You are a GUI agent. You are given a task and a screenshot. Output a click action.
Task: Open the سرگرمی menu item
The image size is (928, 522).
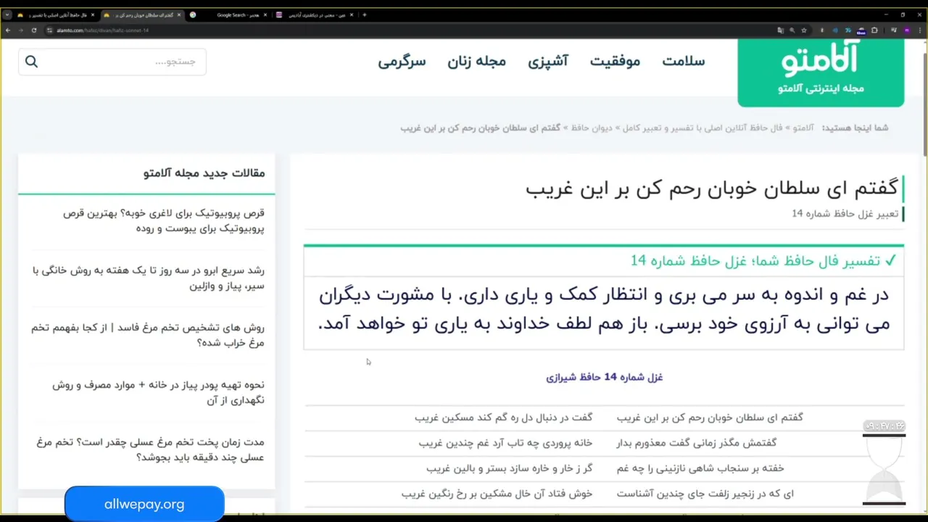click(402, 62)
